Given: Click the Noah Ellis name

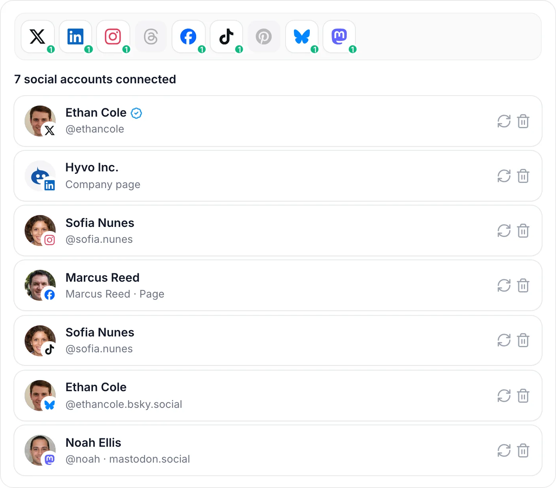Looking at the screenshot, I should point(93,442).
